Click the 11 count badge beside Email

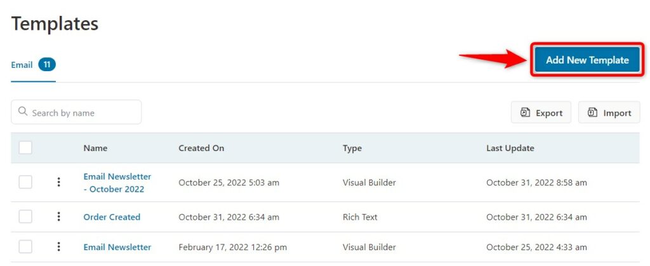pyautogui.click(x=47, y=65)
